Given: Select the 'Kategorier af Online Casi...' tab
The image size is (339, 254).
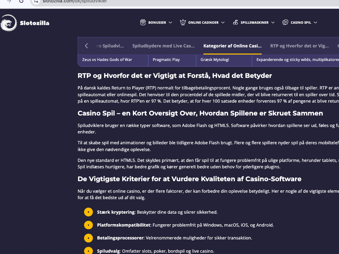Looking at the screenshot, I should (x=233, y=46).
